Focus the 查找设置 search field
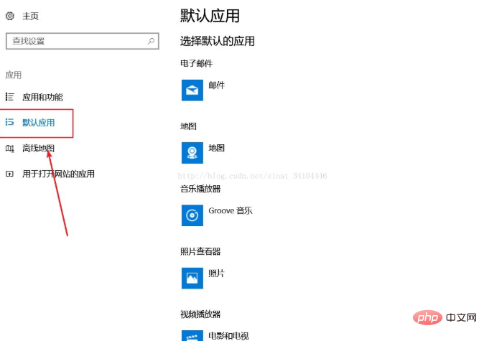The image size is (484, 341). click(x=83, y=41)
